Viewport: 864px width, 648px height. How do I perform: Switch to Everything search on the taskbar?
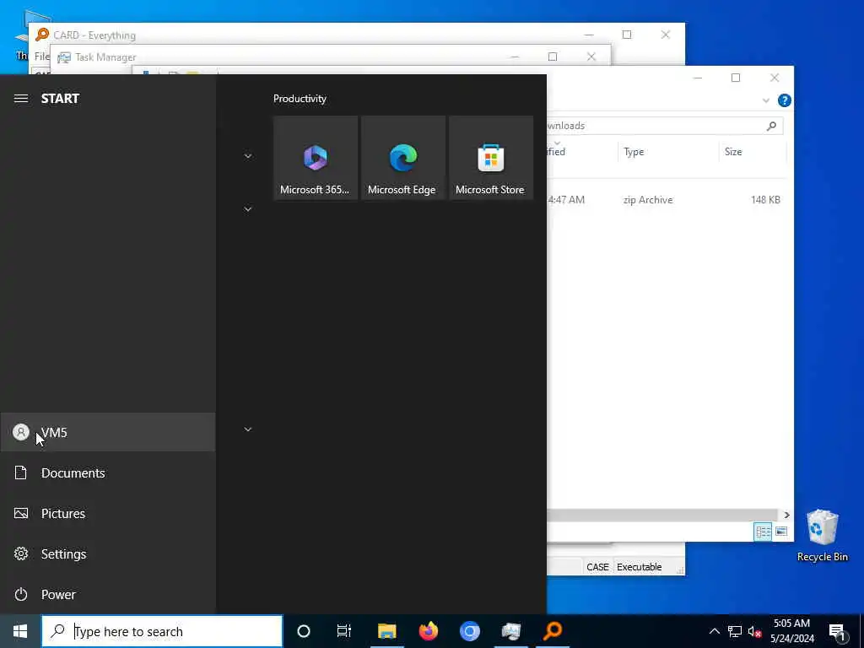coord(552,631)
